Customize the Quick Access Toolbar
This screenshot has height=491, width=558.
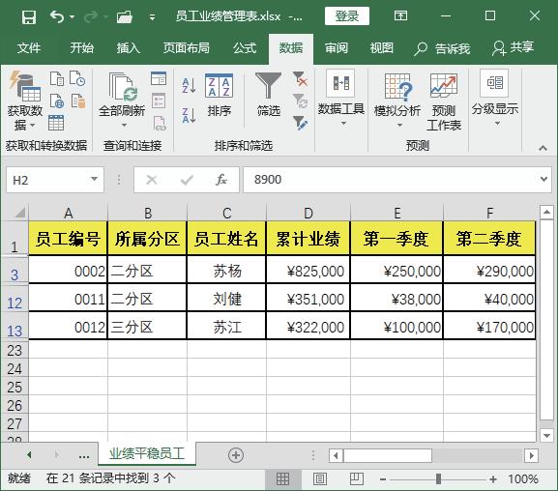(152, 17)
